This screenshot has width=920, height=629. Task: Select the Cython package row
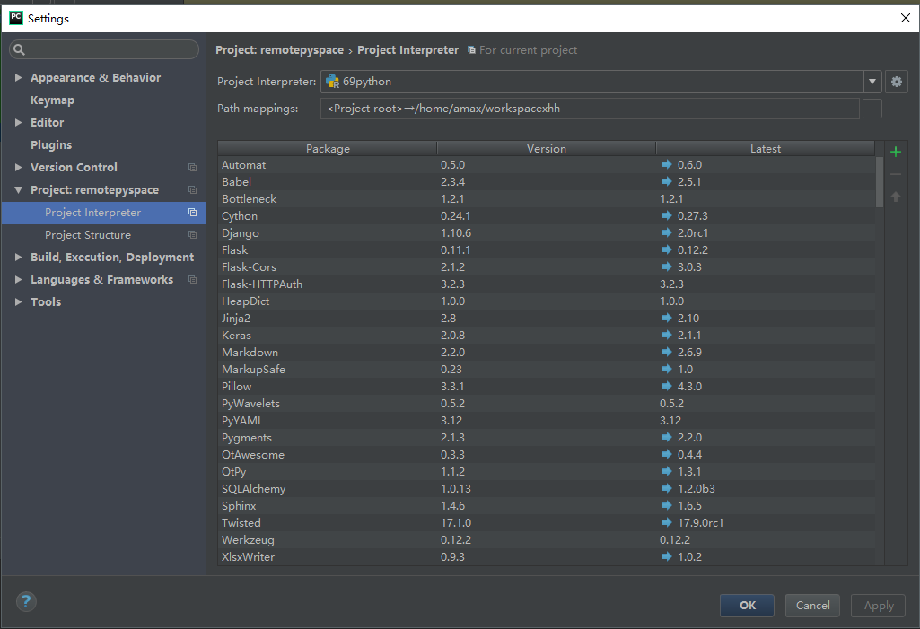click(x=547, y=216)
